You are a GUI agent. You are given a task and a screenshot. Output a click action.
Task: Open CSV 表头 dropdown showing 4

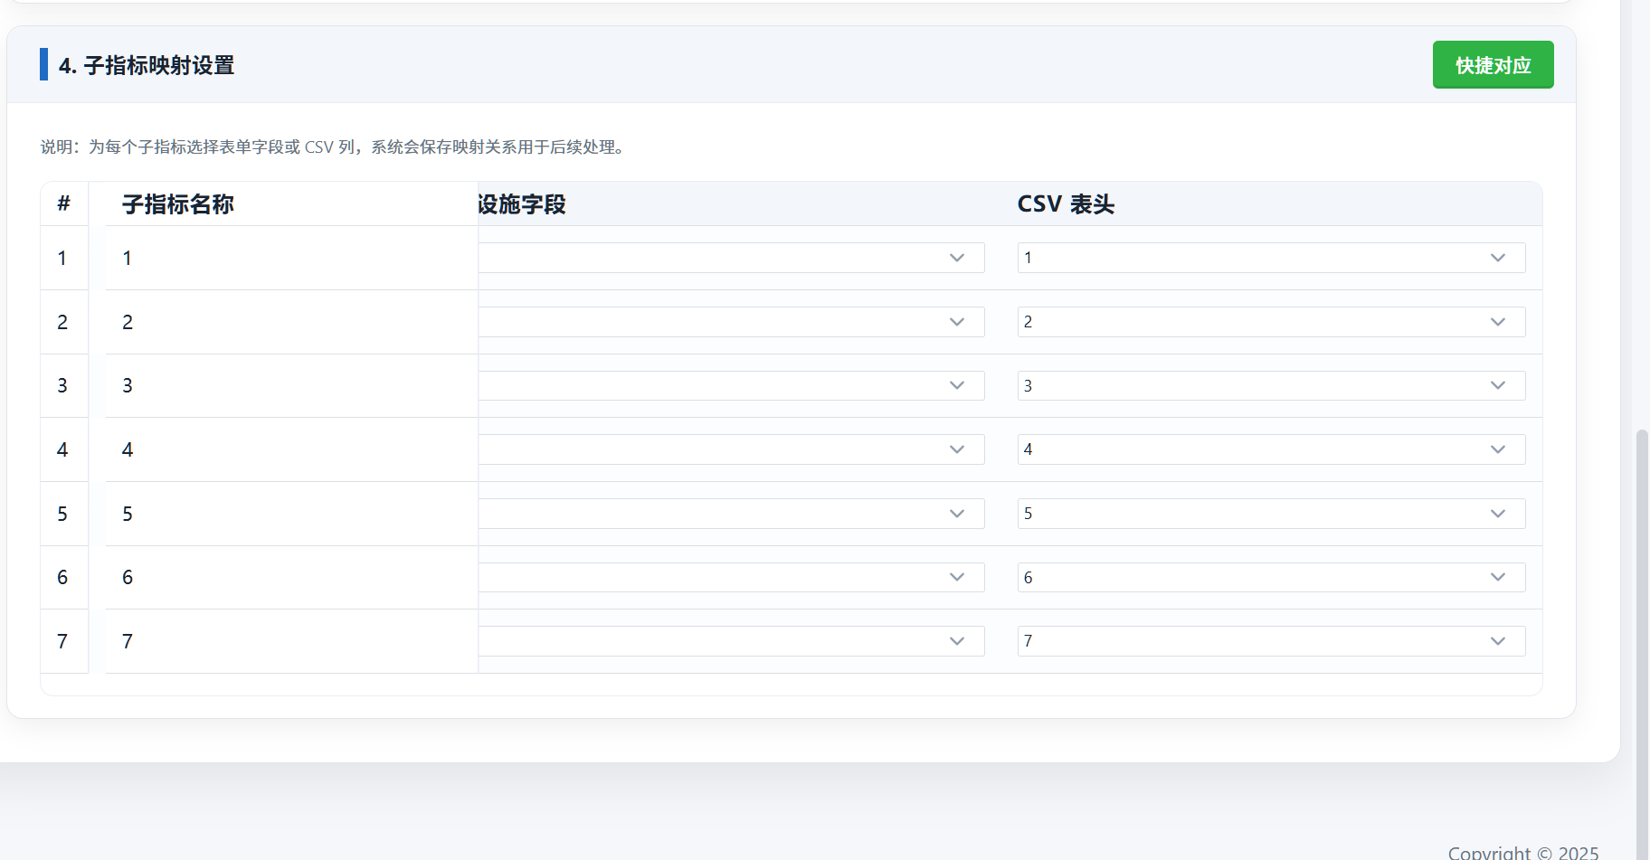pyautogui.click(x=1271, y=449)
